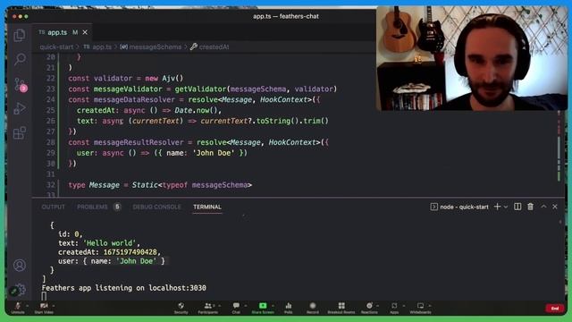
Task: Click line number 25 in gutter
Action: click(51, 110)
